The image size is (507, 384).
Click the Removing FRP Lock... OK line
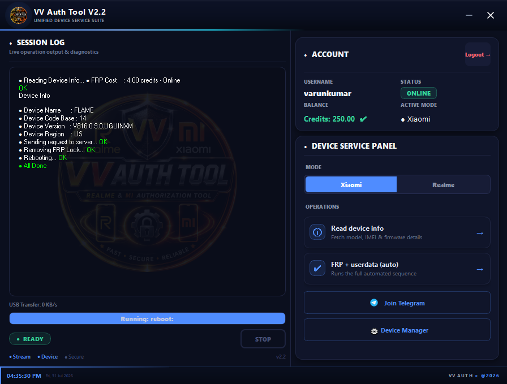pyautogui.click(x=57, y=150)
